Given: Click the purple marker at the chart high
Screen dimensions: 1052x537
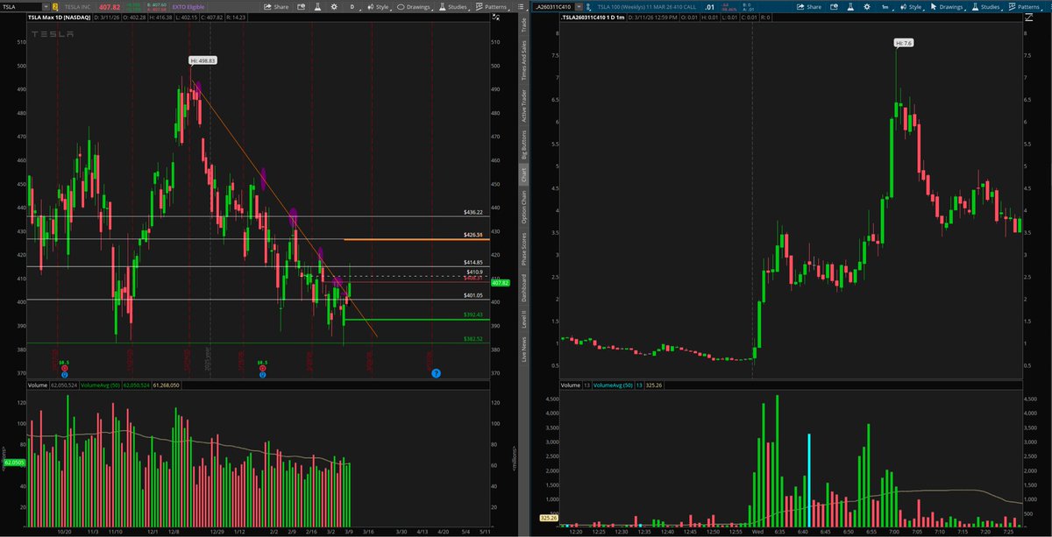Looking at the screenshot, I should pyautogui.click(x=198, y=88).
